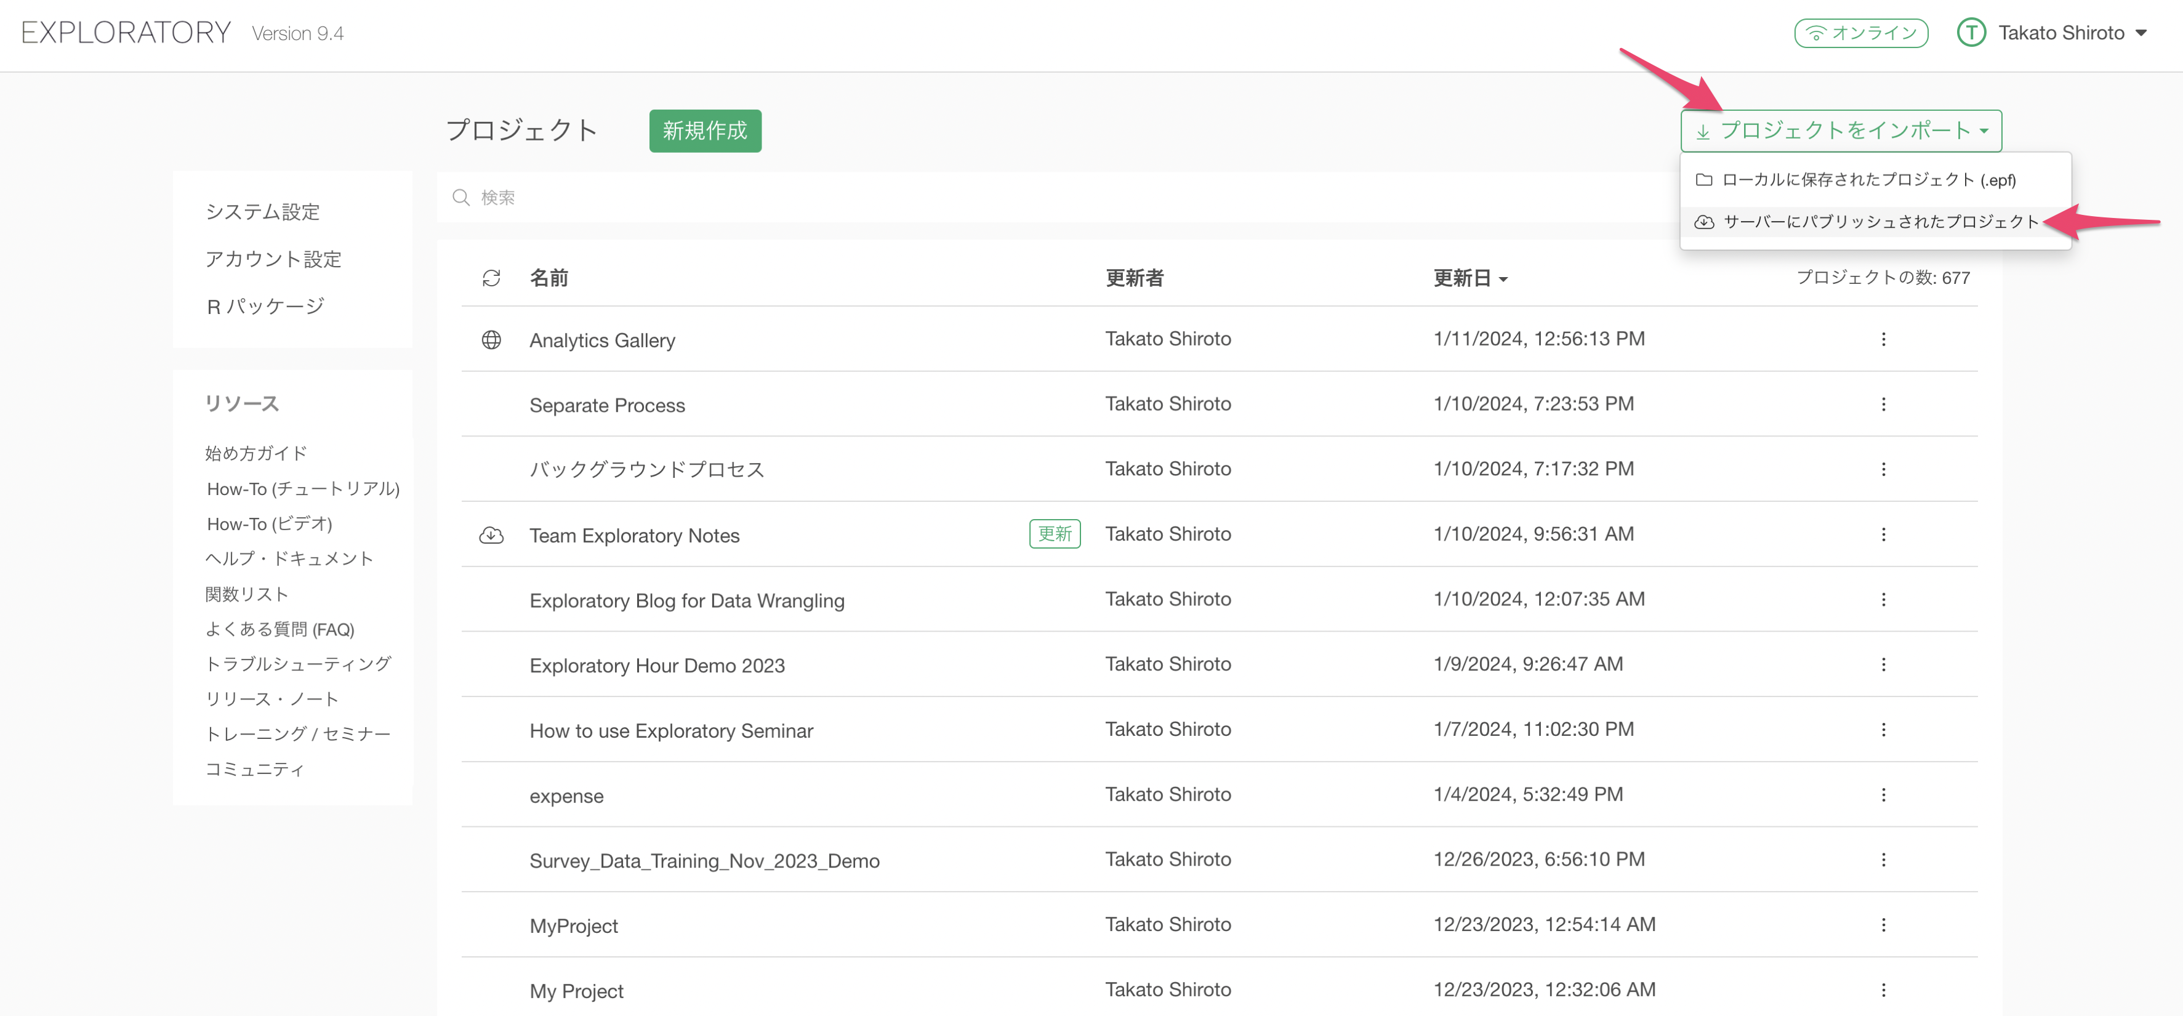Screen dimensions: 2183x1016
Task: Open kebab menu for Exploratory Hour Demo 2023
Action: coord(1883,664)
